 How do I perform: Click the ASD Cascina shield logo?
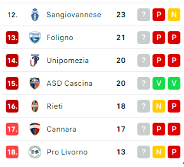[x=35, y=83]
